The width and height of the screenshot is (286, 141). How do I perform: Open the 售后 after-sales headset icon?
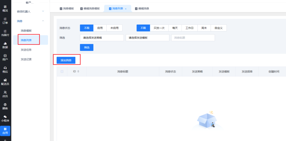5,70
